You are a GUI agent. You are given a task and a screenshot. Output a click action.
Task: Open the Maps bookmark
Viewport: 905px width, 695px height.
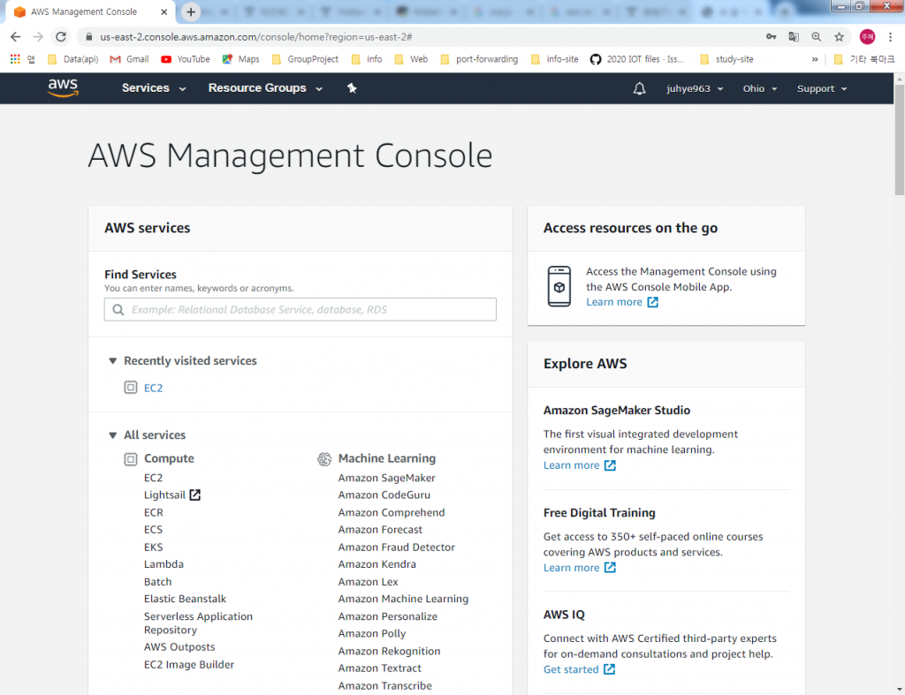(240, 59)
